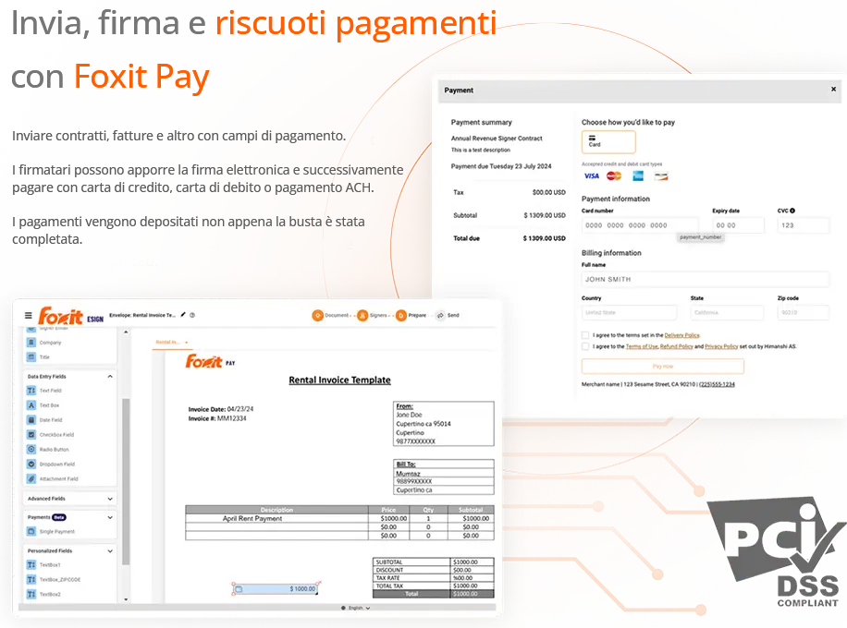Viewport: 847px width, 628px height.
Task: Check the Delivery Policy agreement box
Action: click(x=585, y=335)
